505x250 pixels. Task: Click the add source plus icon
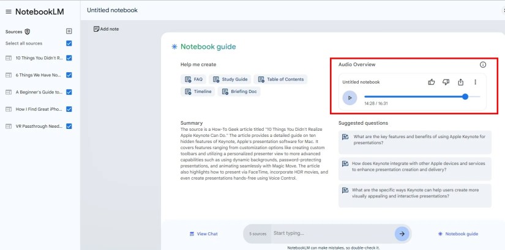click(x=69, y=31)
